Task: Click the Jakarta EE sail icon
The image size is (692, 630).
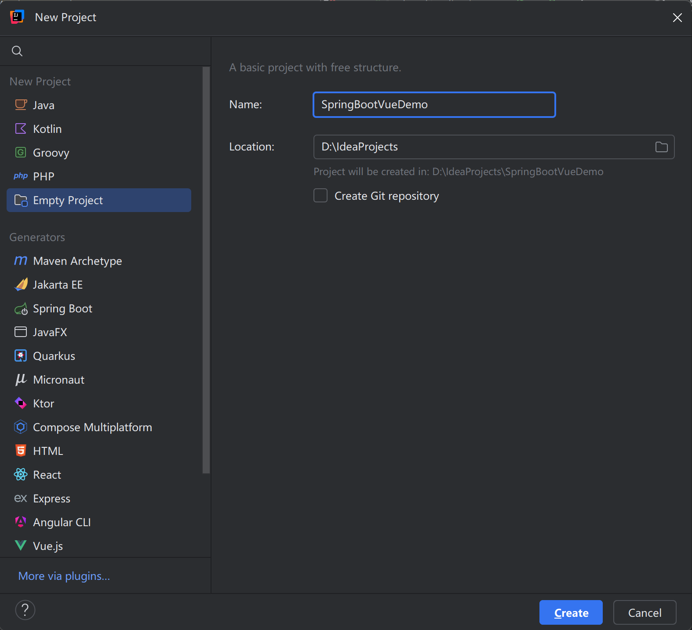Action: [21, 284]
